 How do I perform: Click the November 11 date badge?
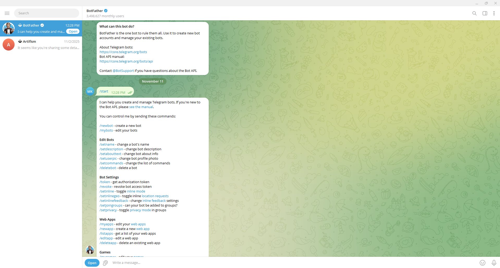point(152,82)
